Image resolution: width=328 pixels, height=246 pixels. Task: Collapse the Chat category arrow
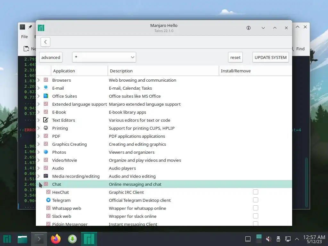point(38,184)
